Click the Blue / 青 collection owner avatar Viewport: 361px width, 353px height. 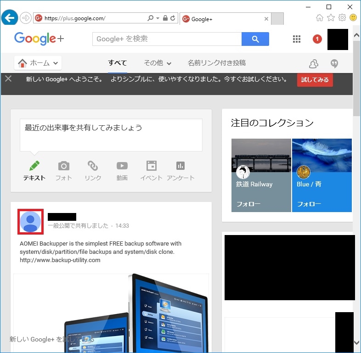[304, 172]
